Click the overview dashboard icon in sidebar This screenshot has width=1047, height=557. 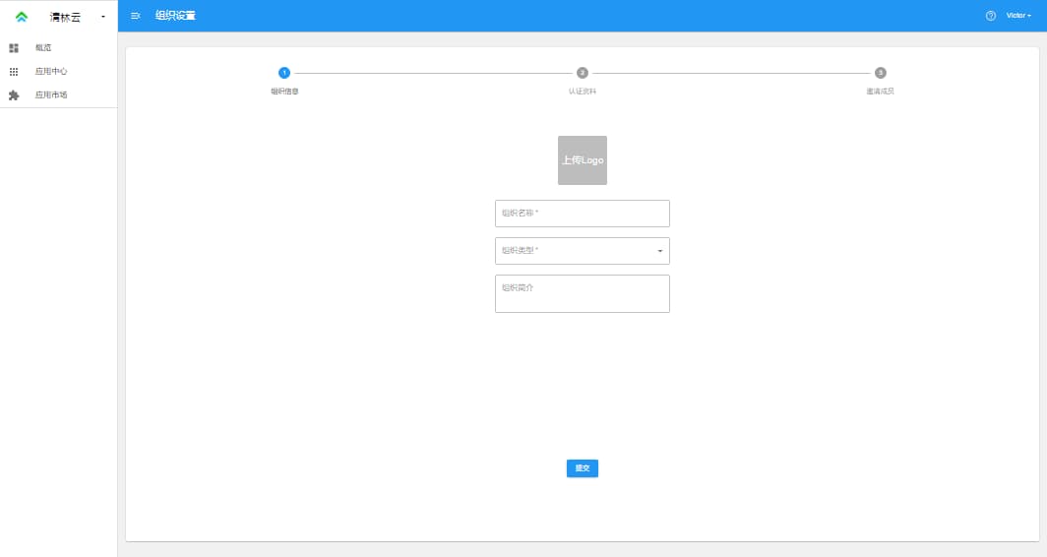(x=14, y=48)
